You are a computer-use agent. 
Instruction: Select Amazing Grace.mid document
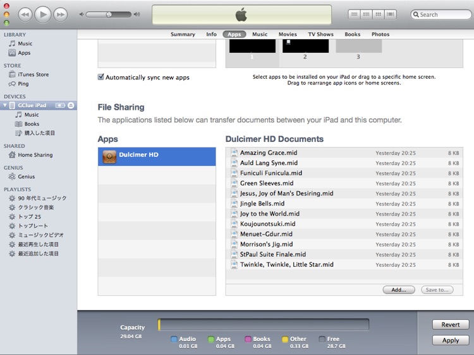(x=344, y=153)
